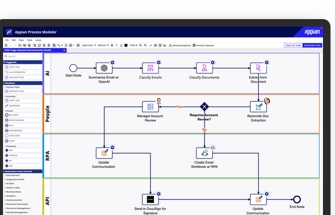Click the Activity Exceptions button

(180, 45)
